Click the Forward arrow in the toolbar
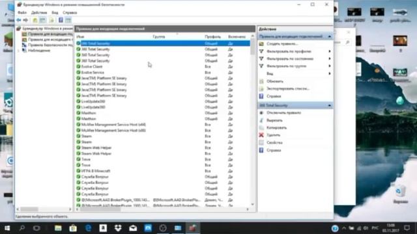The height and width of the screenshot is (234, 417). click(25, 20)
